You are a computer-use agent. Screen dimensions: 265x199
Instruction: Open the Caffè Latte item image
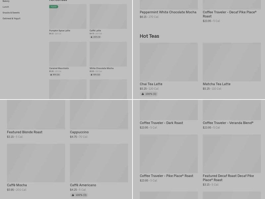(108, 16)
